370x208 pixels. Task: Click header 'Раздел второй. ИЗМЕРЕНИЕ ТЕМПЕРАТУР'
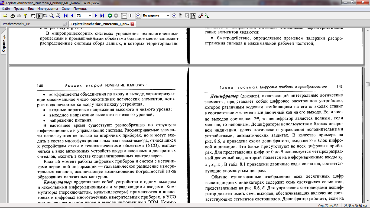[106, 86]
